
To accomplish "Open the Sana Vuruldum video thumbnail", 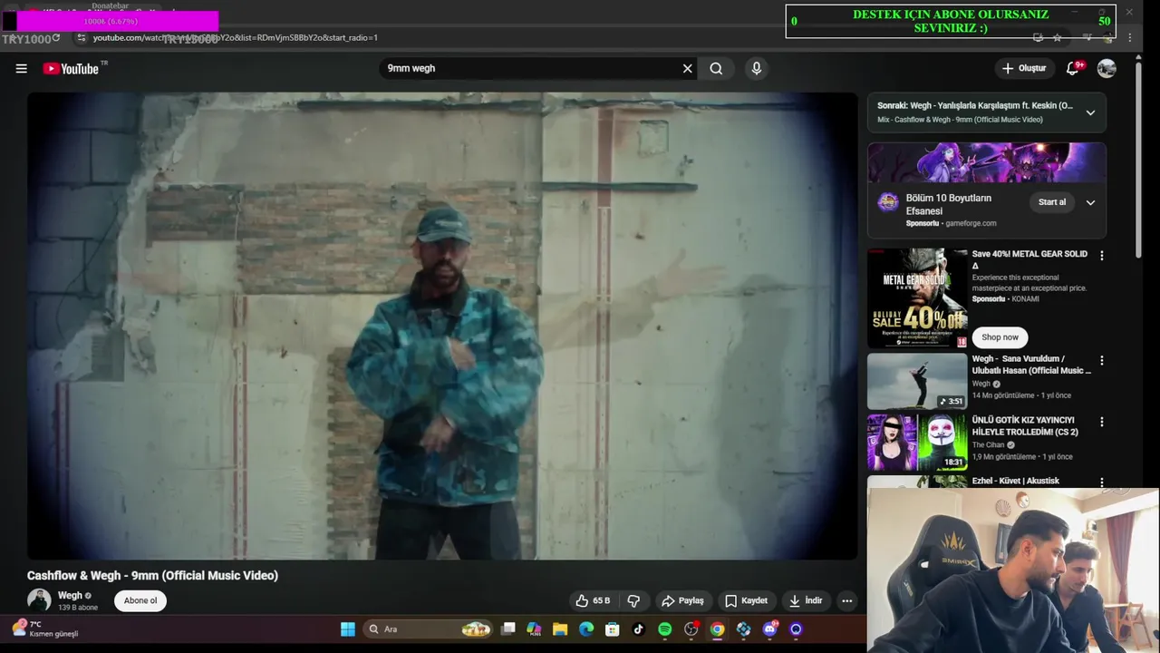I will pyautogui.click(x=917, y=381).
